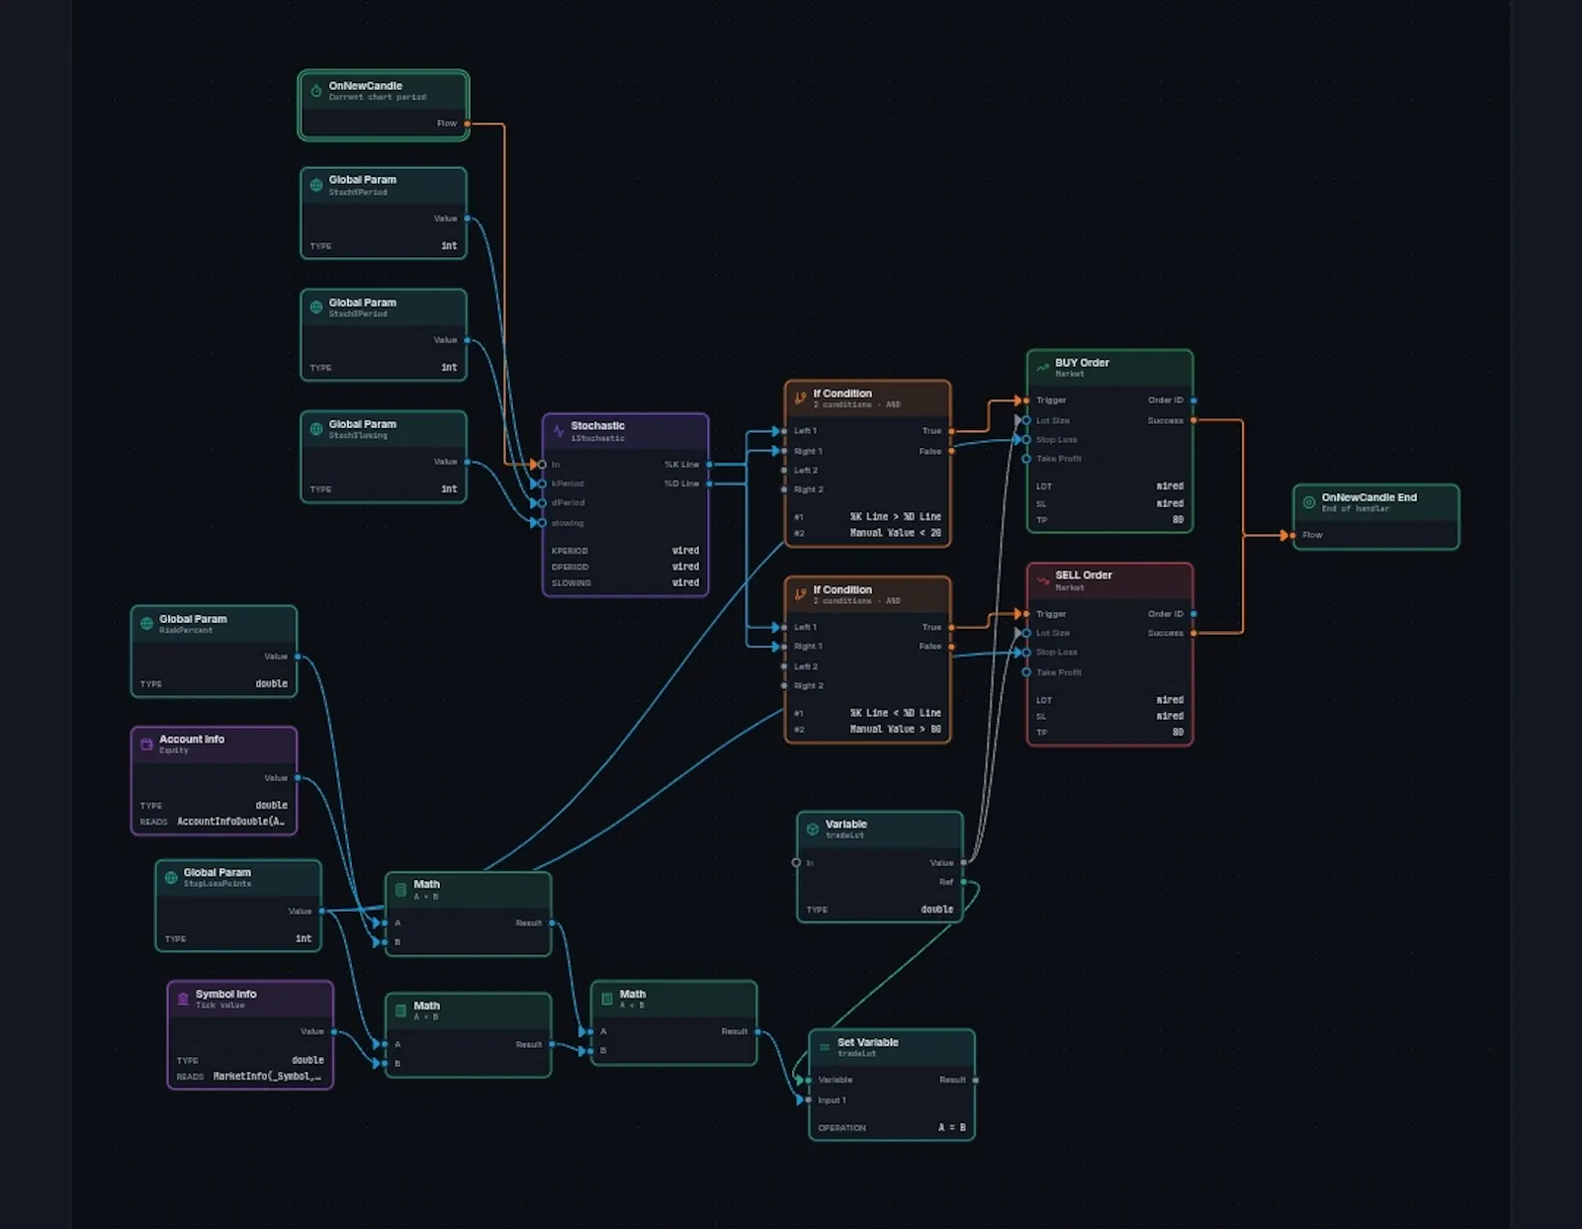Click the Value port of StochKPeriod param
The height and width of the screenshot is (1229, 1582).
[x=468, y=219]
